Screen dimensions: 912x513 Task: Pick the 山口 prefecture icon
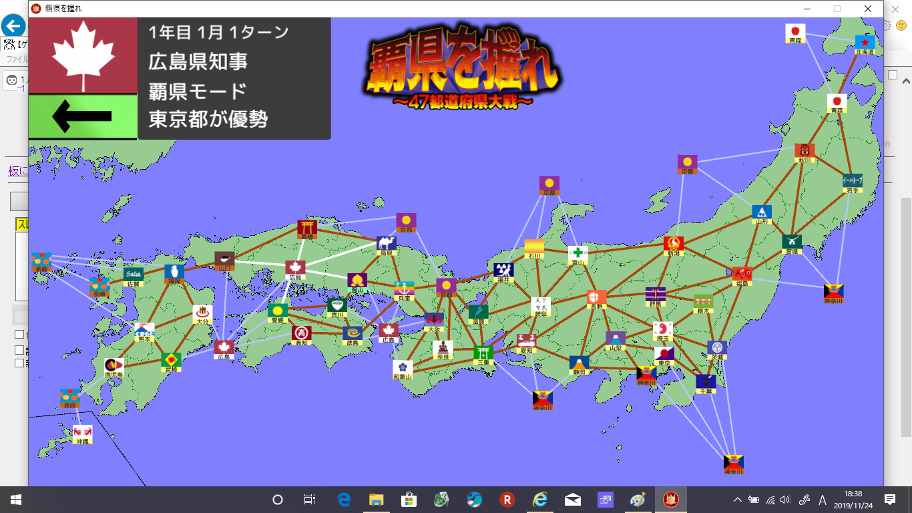click(x=224, y=262)
